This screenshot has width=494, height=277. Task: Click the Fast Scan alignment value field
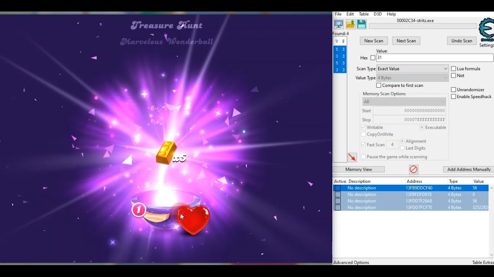pyautogui.click(x=392, y=145)
